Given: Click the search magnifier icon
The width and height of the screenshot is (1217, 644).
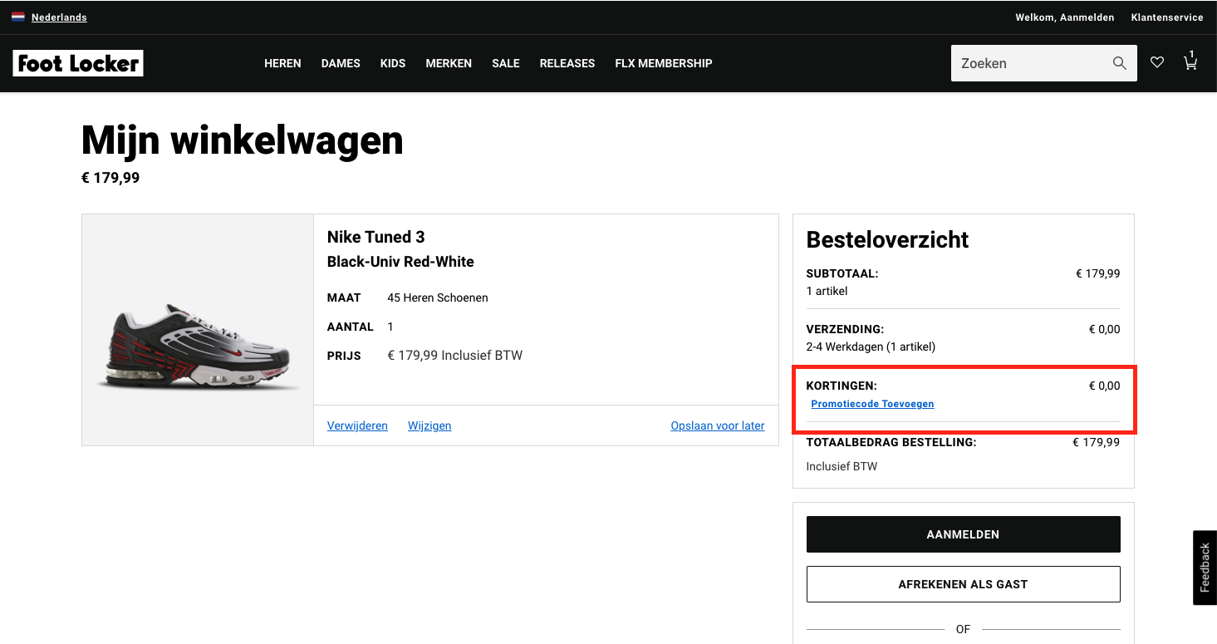Looking at the screenshot, I should coord(1120,63).
